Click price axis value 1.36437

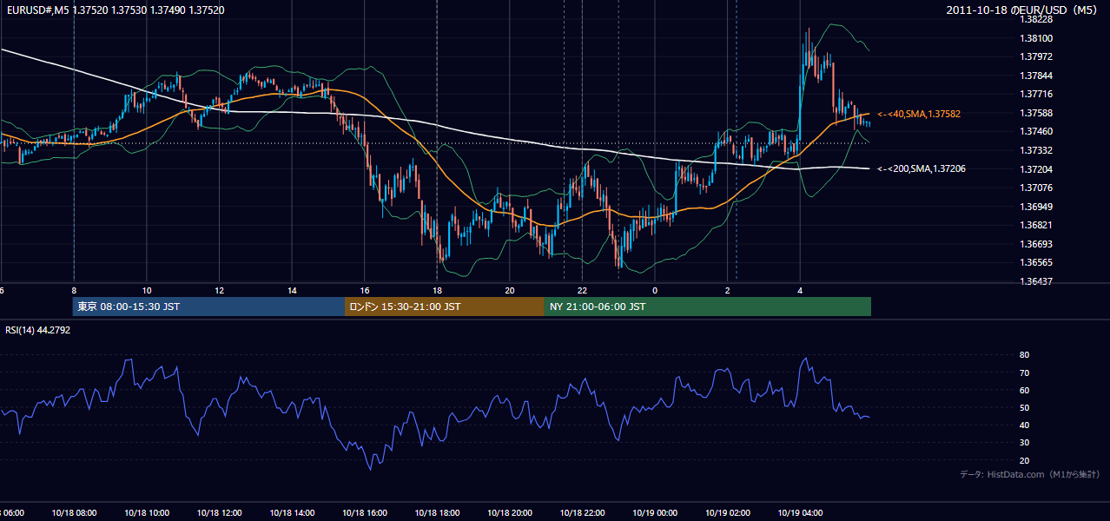pos(1037,281)
